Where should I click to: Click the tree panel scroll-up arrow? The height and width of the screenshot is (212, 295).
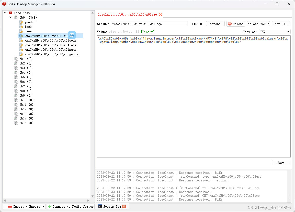92,13
